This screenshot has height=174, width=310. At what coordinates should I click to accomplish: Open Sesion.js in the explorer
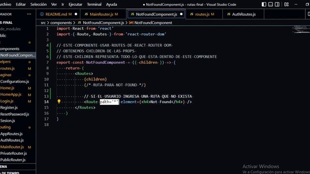point(18,120)
